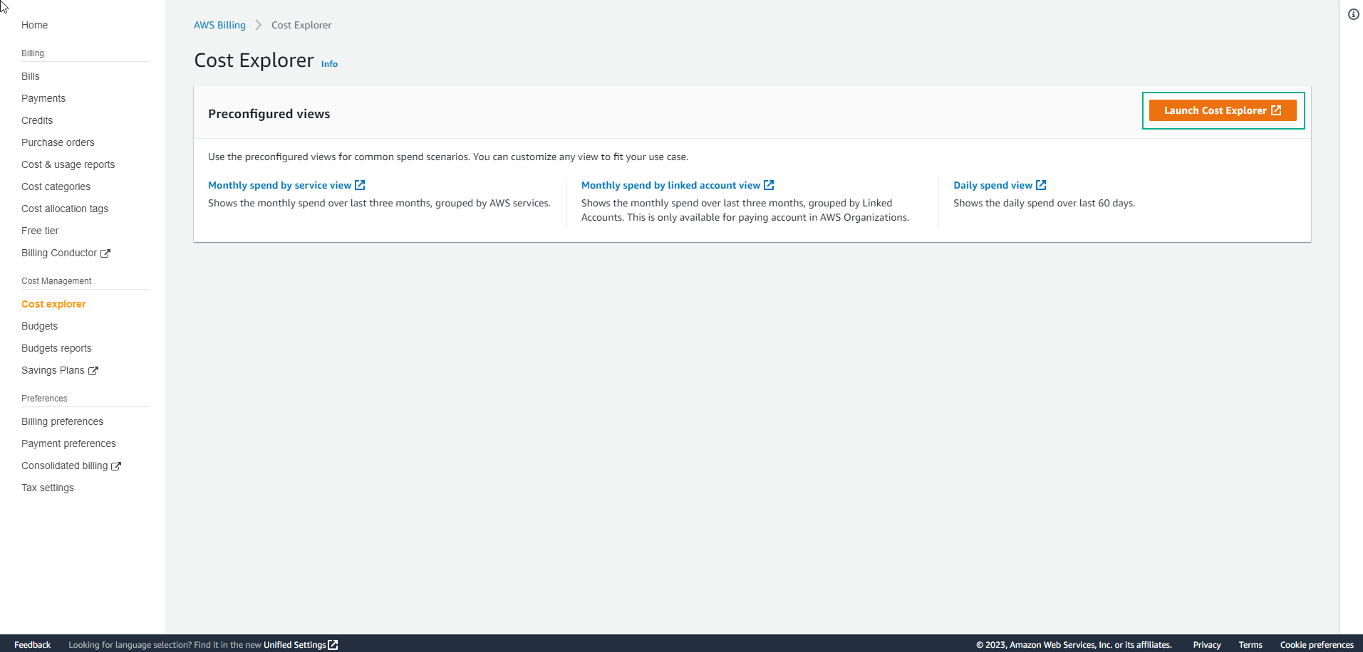Click the breadcrumb chevron separator after AWS Billing

pyautogui.click(x=259, y=25)
